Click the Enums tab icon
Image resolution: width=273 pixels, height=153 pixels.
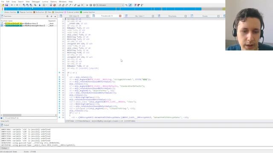(x=192, y=16)
